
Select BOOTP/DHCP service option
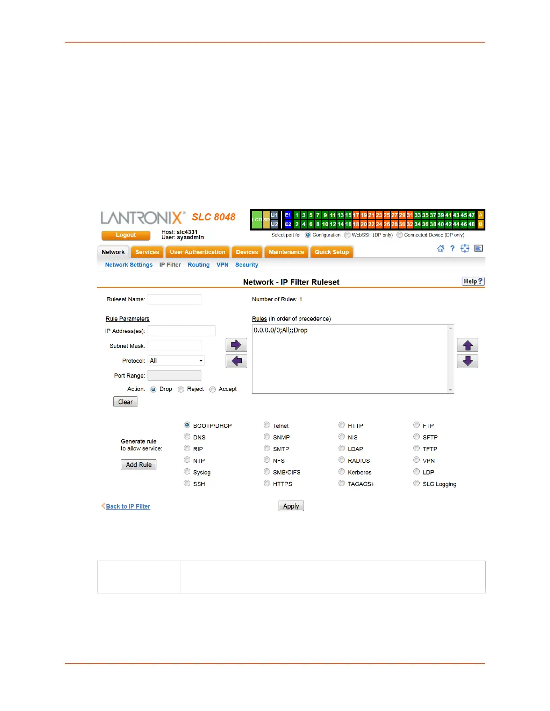click(x=187, y=425)
